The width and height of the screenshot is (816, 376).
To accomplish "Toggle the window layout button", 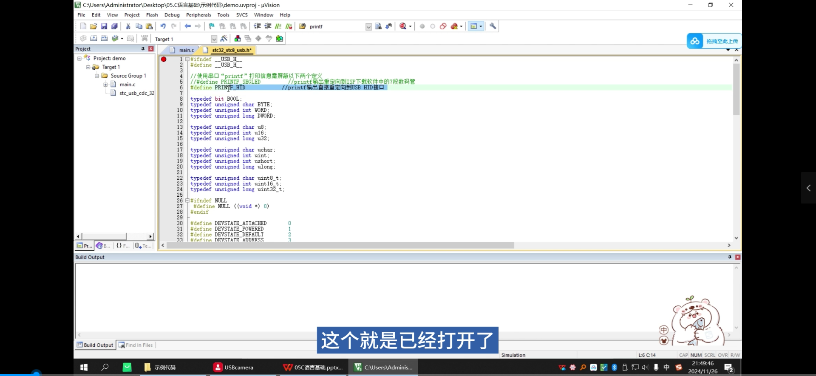I will point(473,26).
